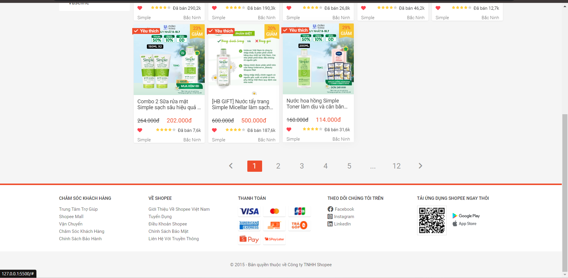Click the American Express payment icon
The image size is (568, 278).
(x=249, y=225)
